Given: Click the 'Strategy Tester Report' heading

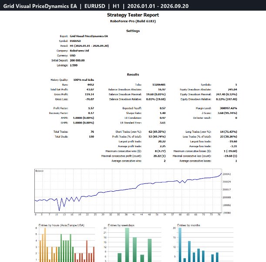Looking at the screenshot, I should point(133,15).
